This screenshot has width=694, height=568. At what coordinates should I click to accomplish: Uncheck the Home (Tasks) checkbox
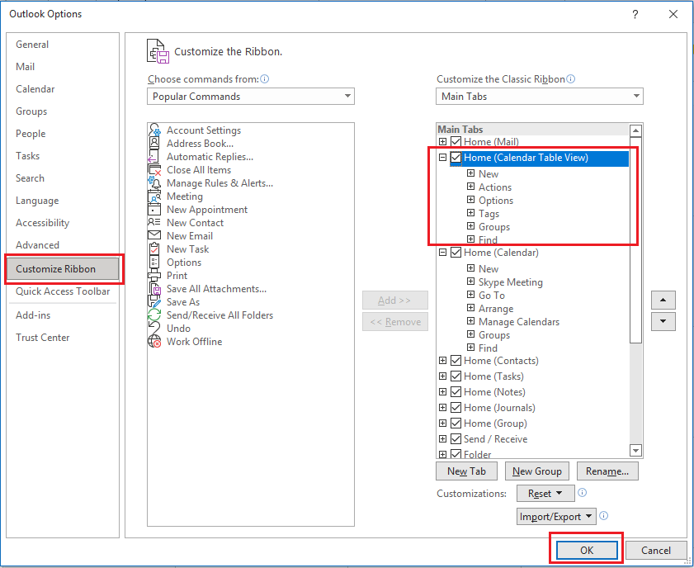[456, 376]
